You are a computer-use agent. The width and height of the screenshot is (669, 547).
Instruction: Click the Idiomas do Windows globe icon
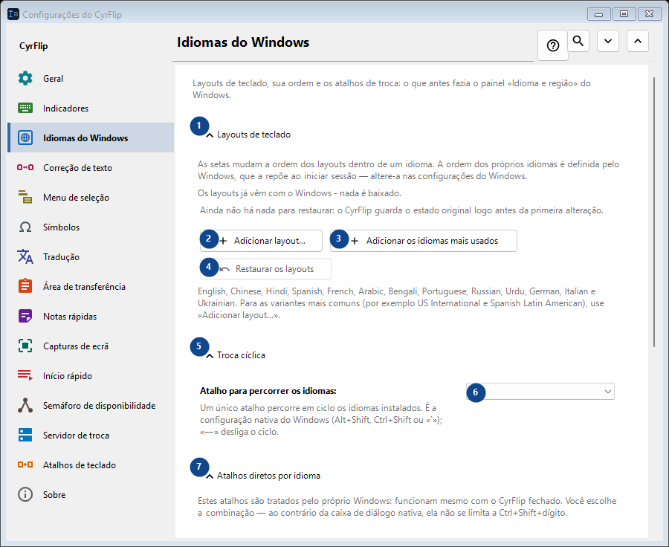pyautogui.click(x=25, y=137)
